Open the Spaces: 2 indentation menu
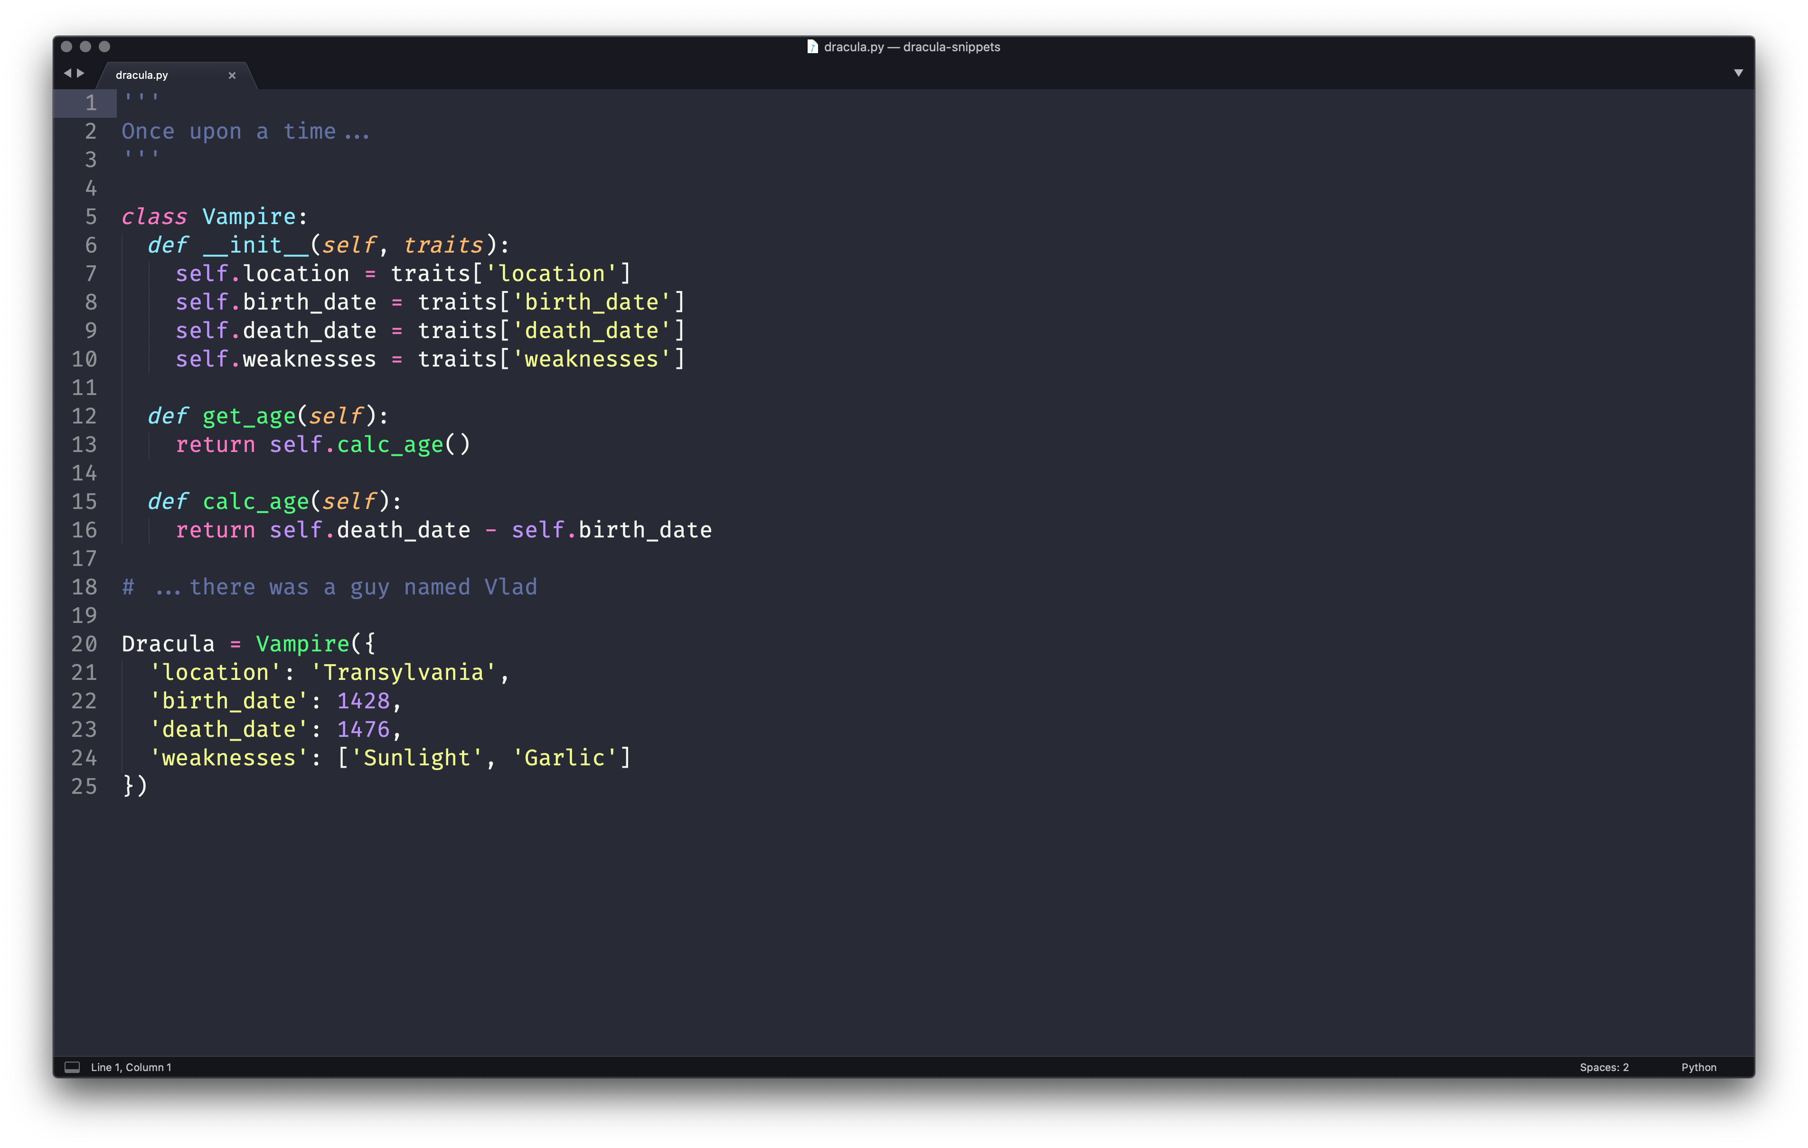This screenshot has width=1808, height=1148. [x=1604, y=1067]
